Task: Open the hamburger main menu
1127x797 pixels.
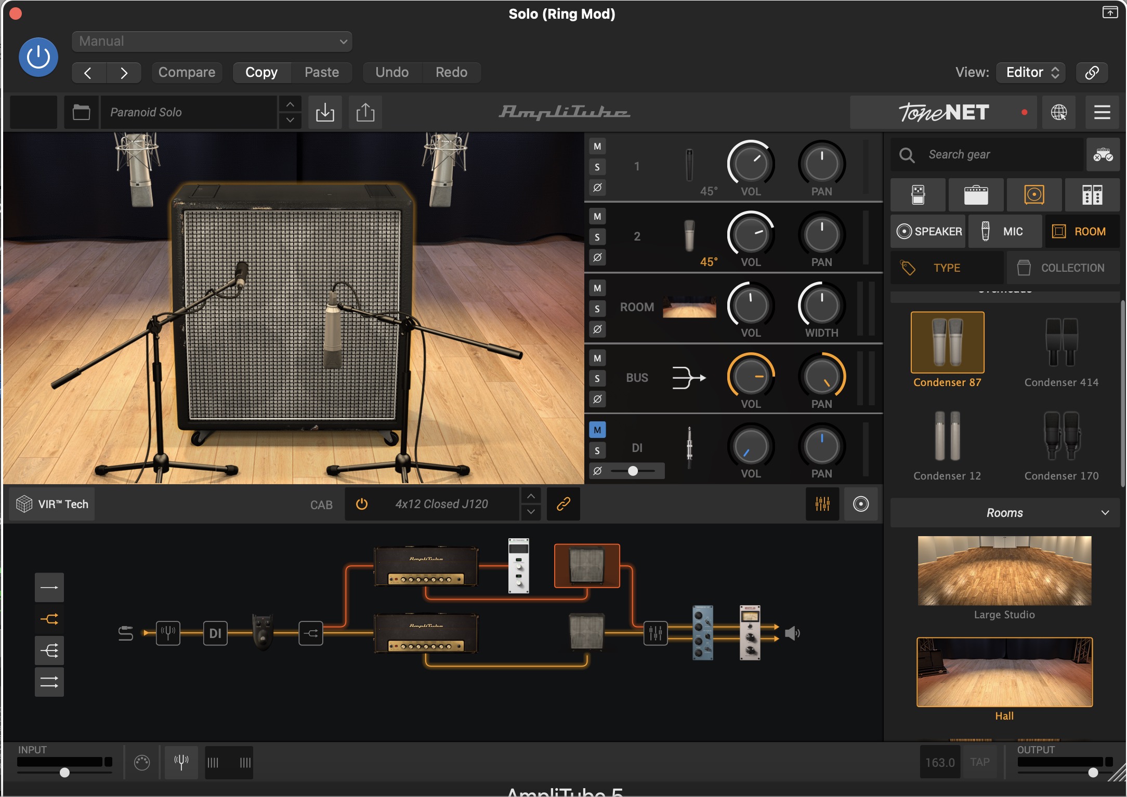Action: point(1102,112)
